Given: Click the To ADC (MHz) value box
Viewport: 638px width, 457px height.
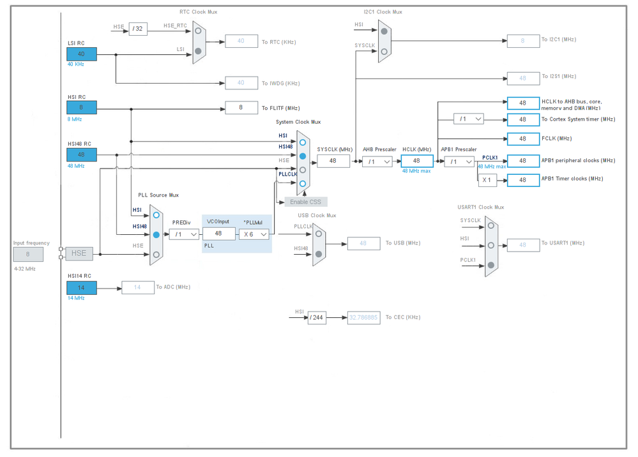Looking at the screenshot, I should click(138, 287).
